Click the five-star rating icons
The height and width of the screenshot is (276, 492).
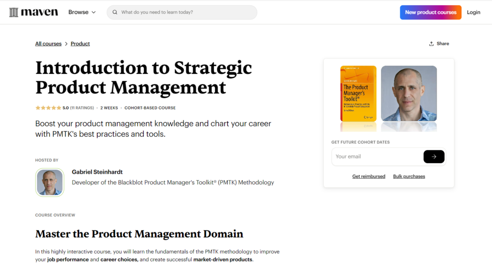(x=49, y=108)
